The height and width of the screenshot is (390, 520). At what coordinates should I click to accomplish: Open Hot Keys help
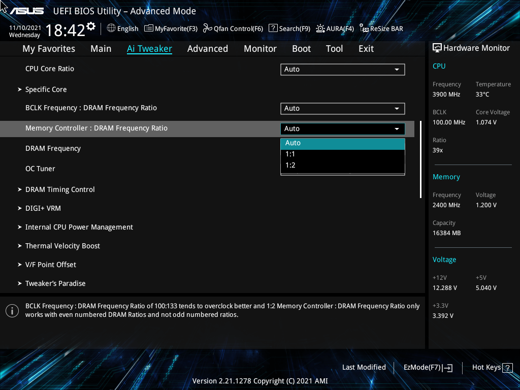tap(492, 368)
